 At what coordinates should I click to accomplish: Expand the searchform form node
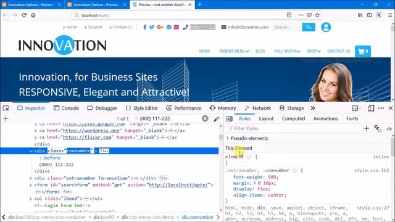pos(31,185)
